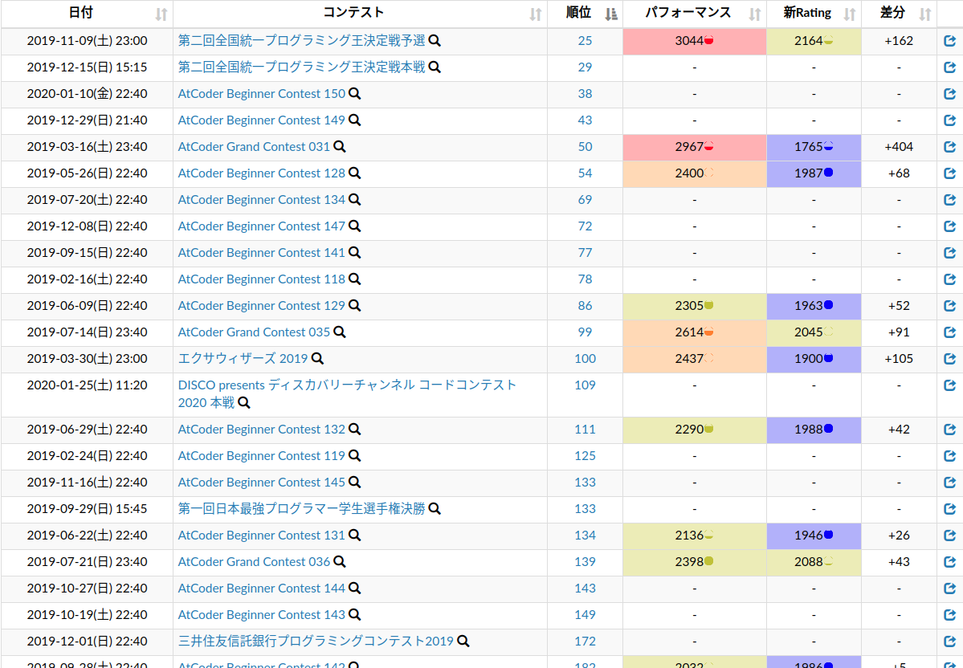
Task: Open rank 99 standings link
Action: click(585, 332)
